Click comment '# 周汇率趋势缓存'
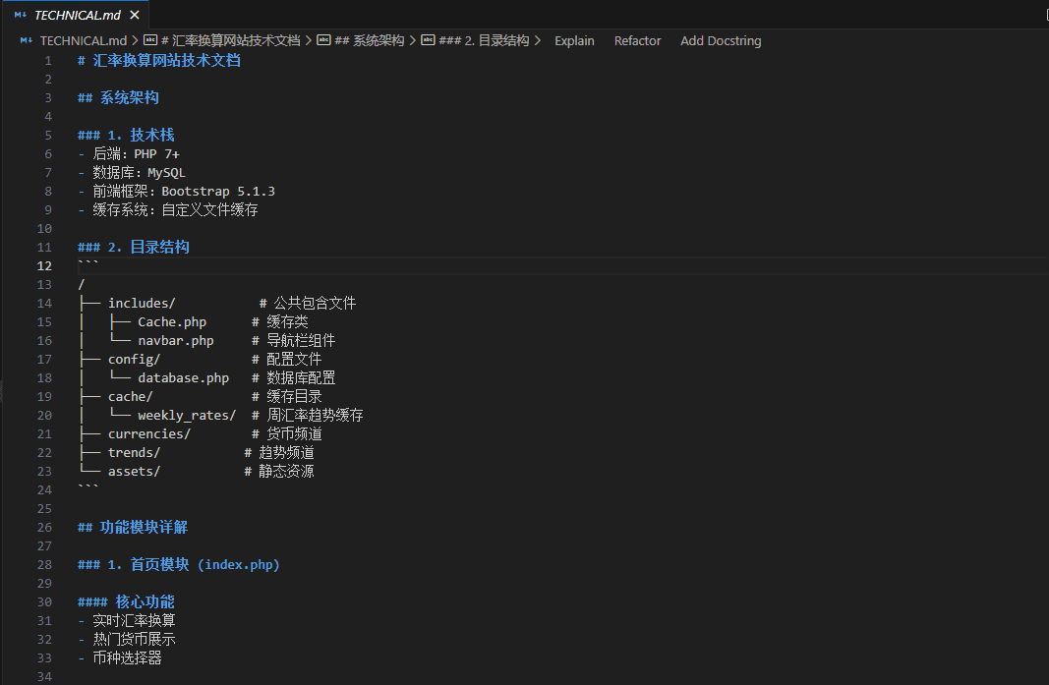 pos(307,416)
